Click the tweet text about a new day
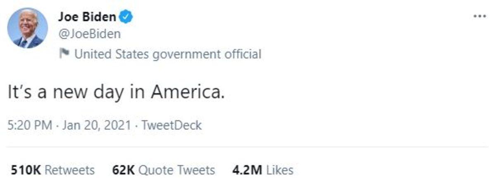The height and width of the screenshot is (188, 496). pyautogui.click(x=116, y=92)
